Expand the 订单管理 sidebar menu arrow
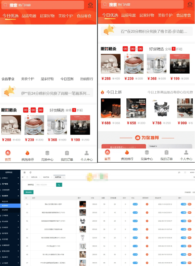This screenshot has width=195, height=266. click(18, 215)
